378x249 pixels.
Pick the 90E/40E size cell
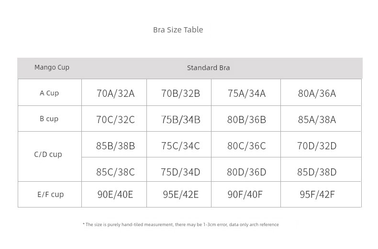pyautogui.click(x=115, y=195)
